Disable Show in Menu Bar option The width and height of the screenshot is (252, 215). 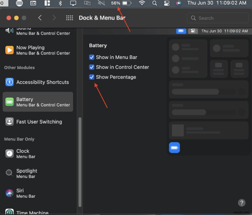[92, 57]
